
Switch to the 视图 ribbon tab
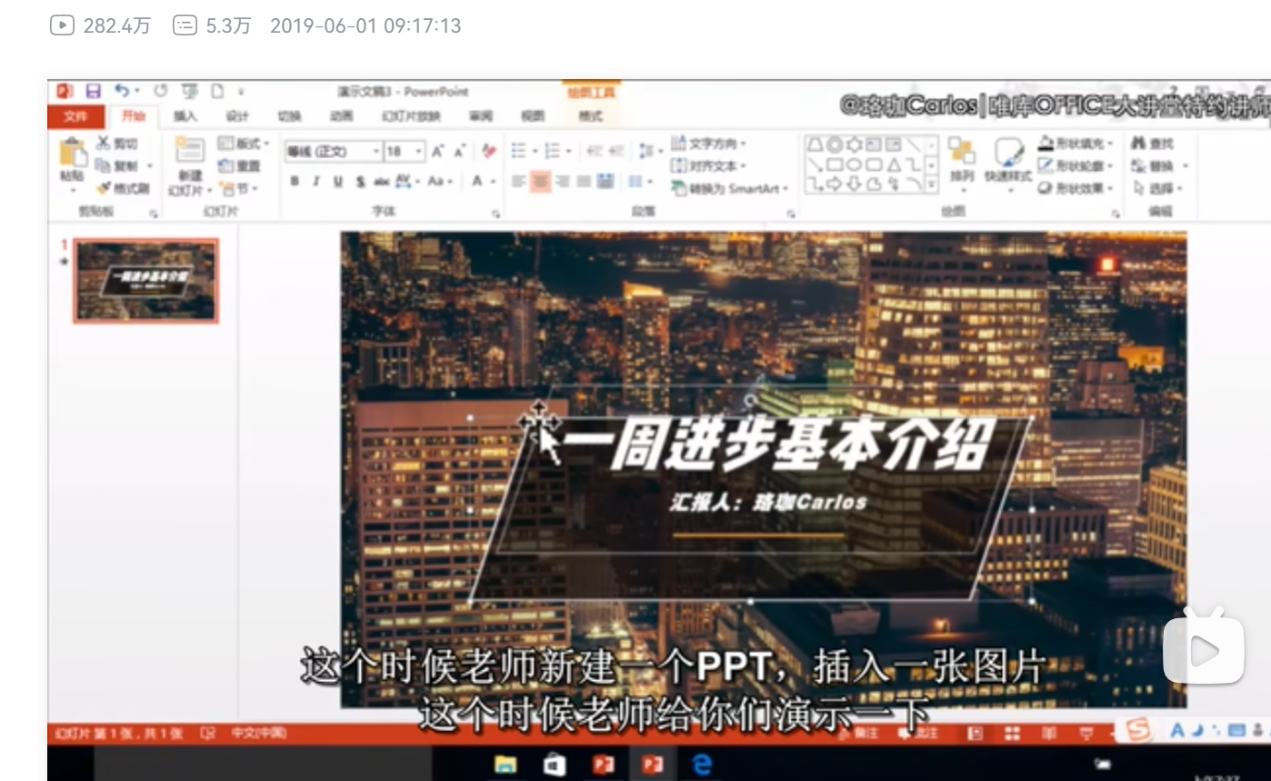[x=533, y=116]
